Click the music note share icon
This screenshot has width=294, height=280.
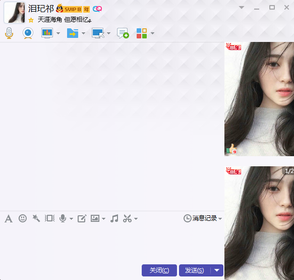coord(114,218)
